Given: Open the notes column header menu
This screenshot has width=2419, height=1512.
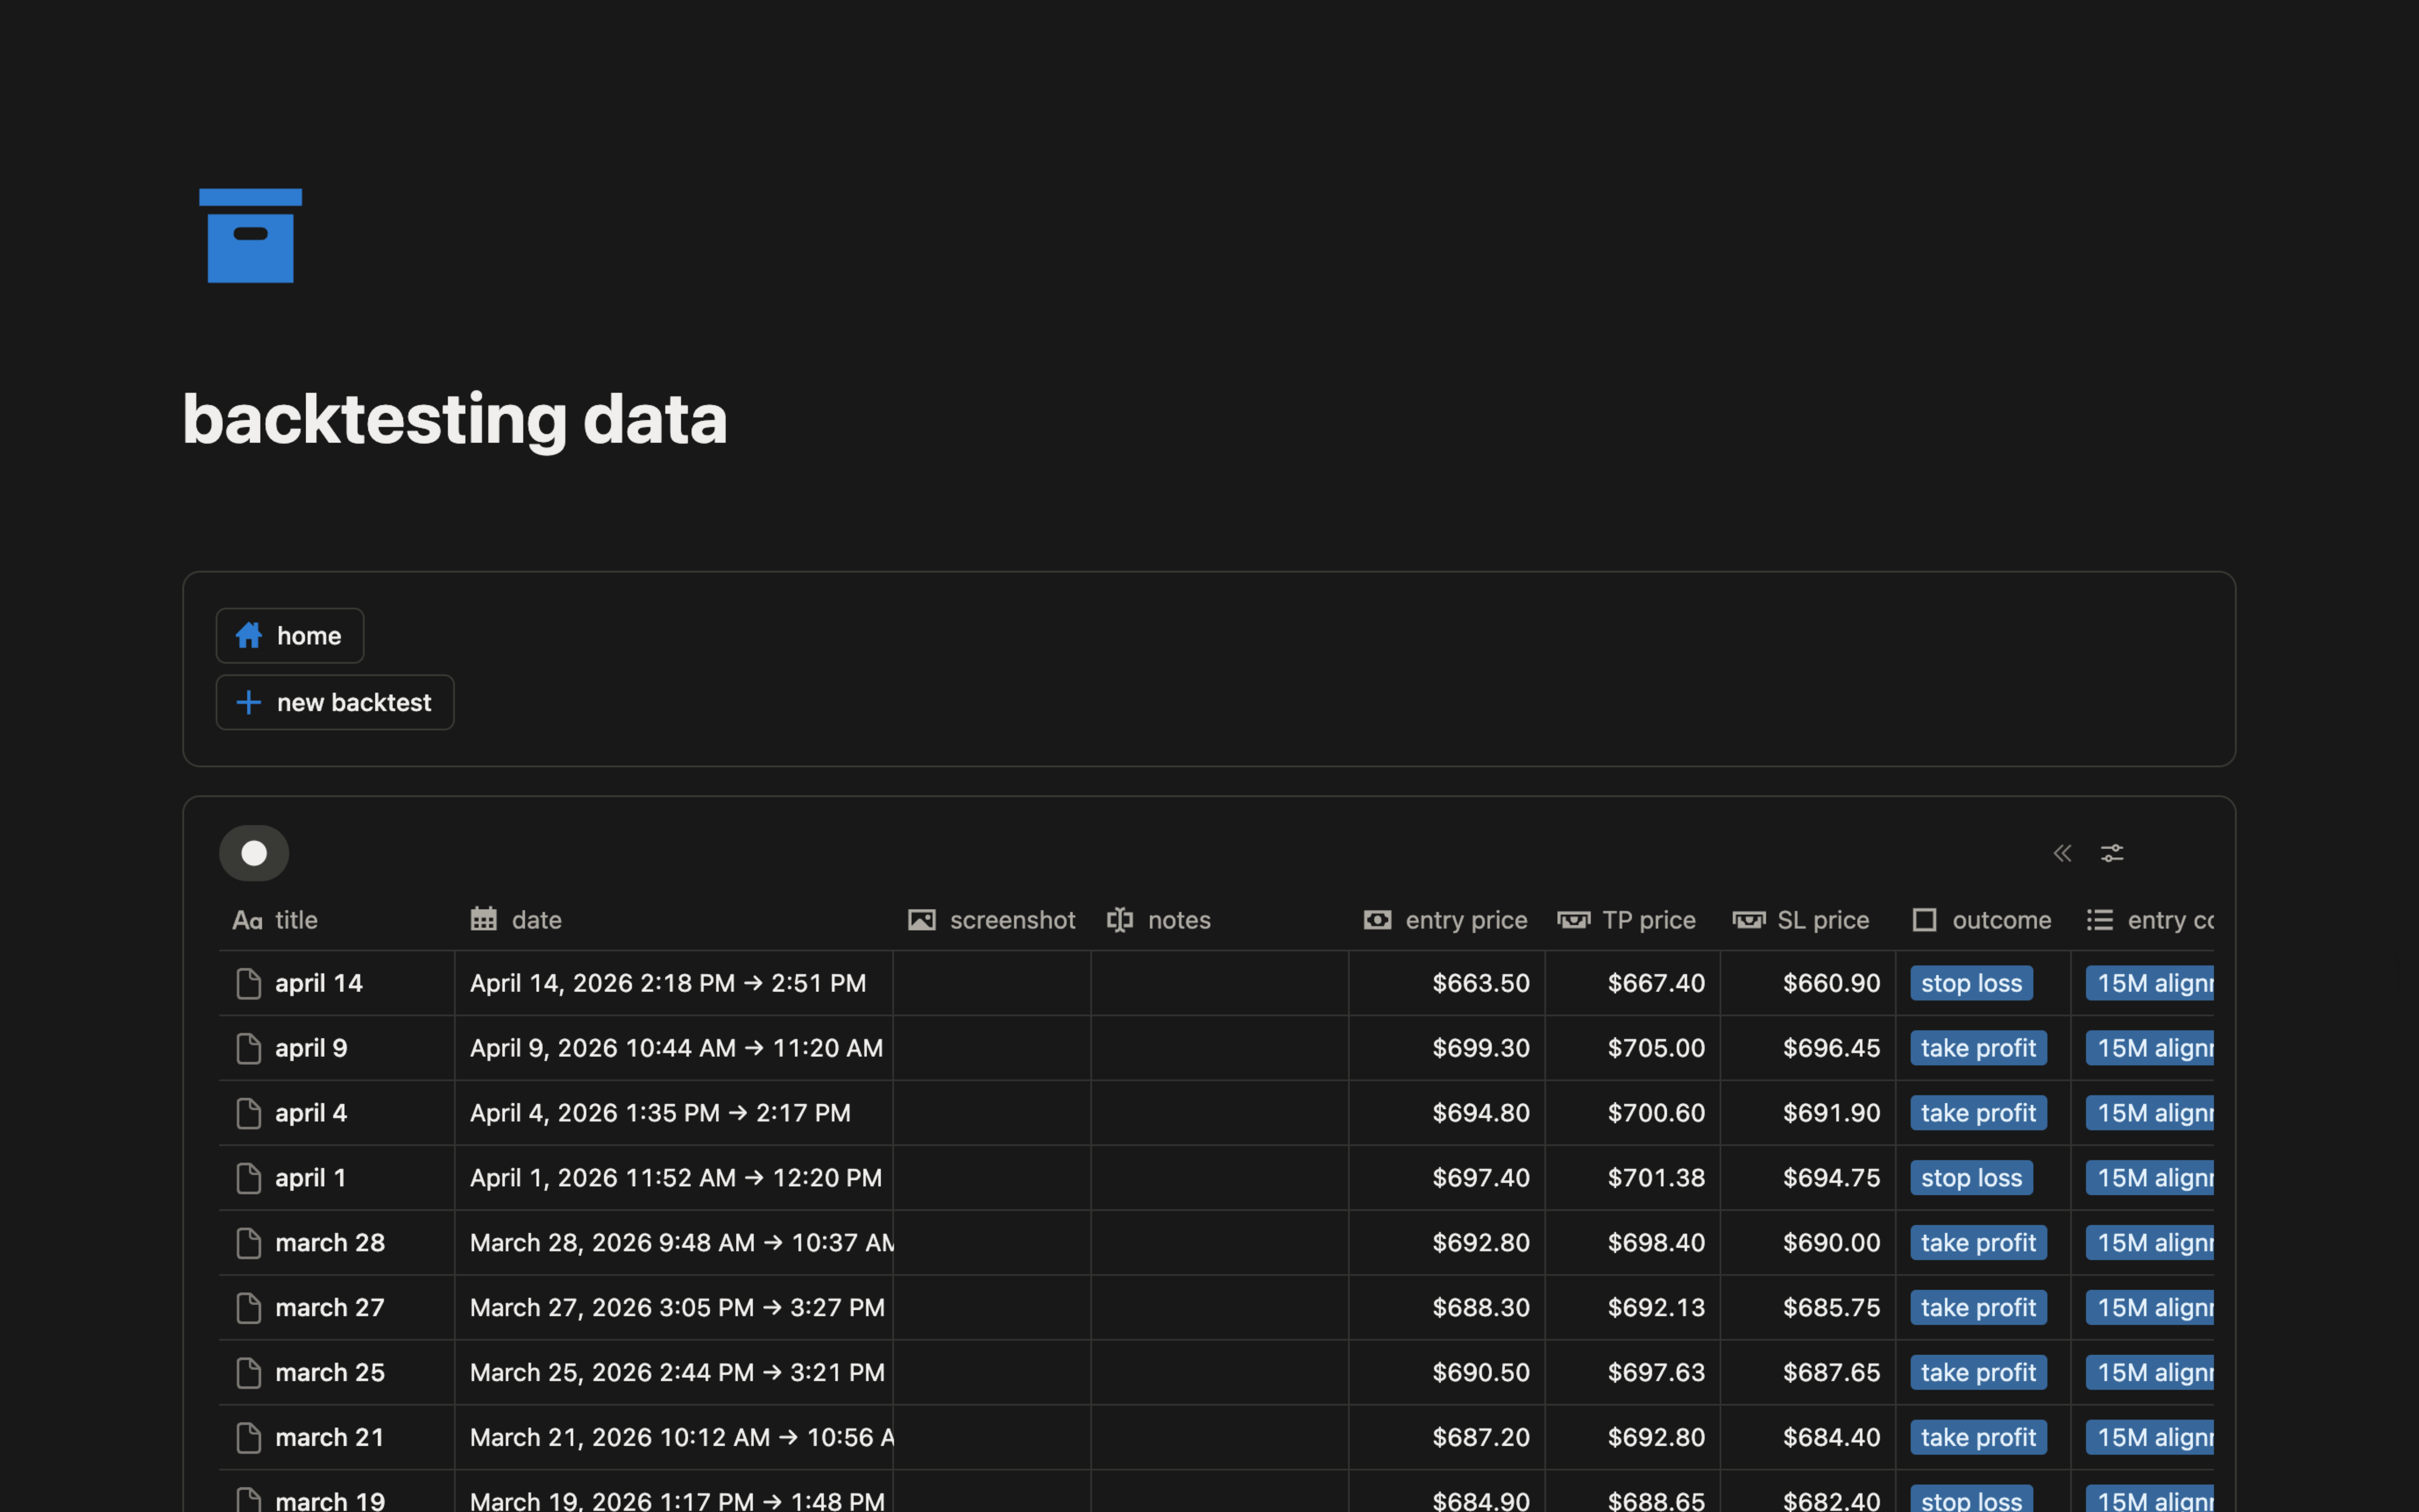Looking at the screenshot, I should tap(1219, 920).
